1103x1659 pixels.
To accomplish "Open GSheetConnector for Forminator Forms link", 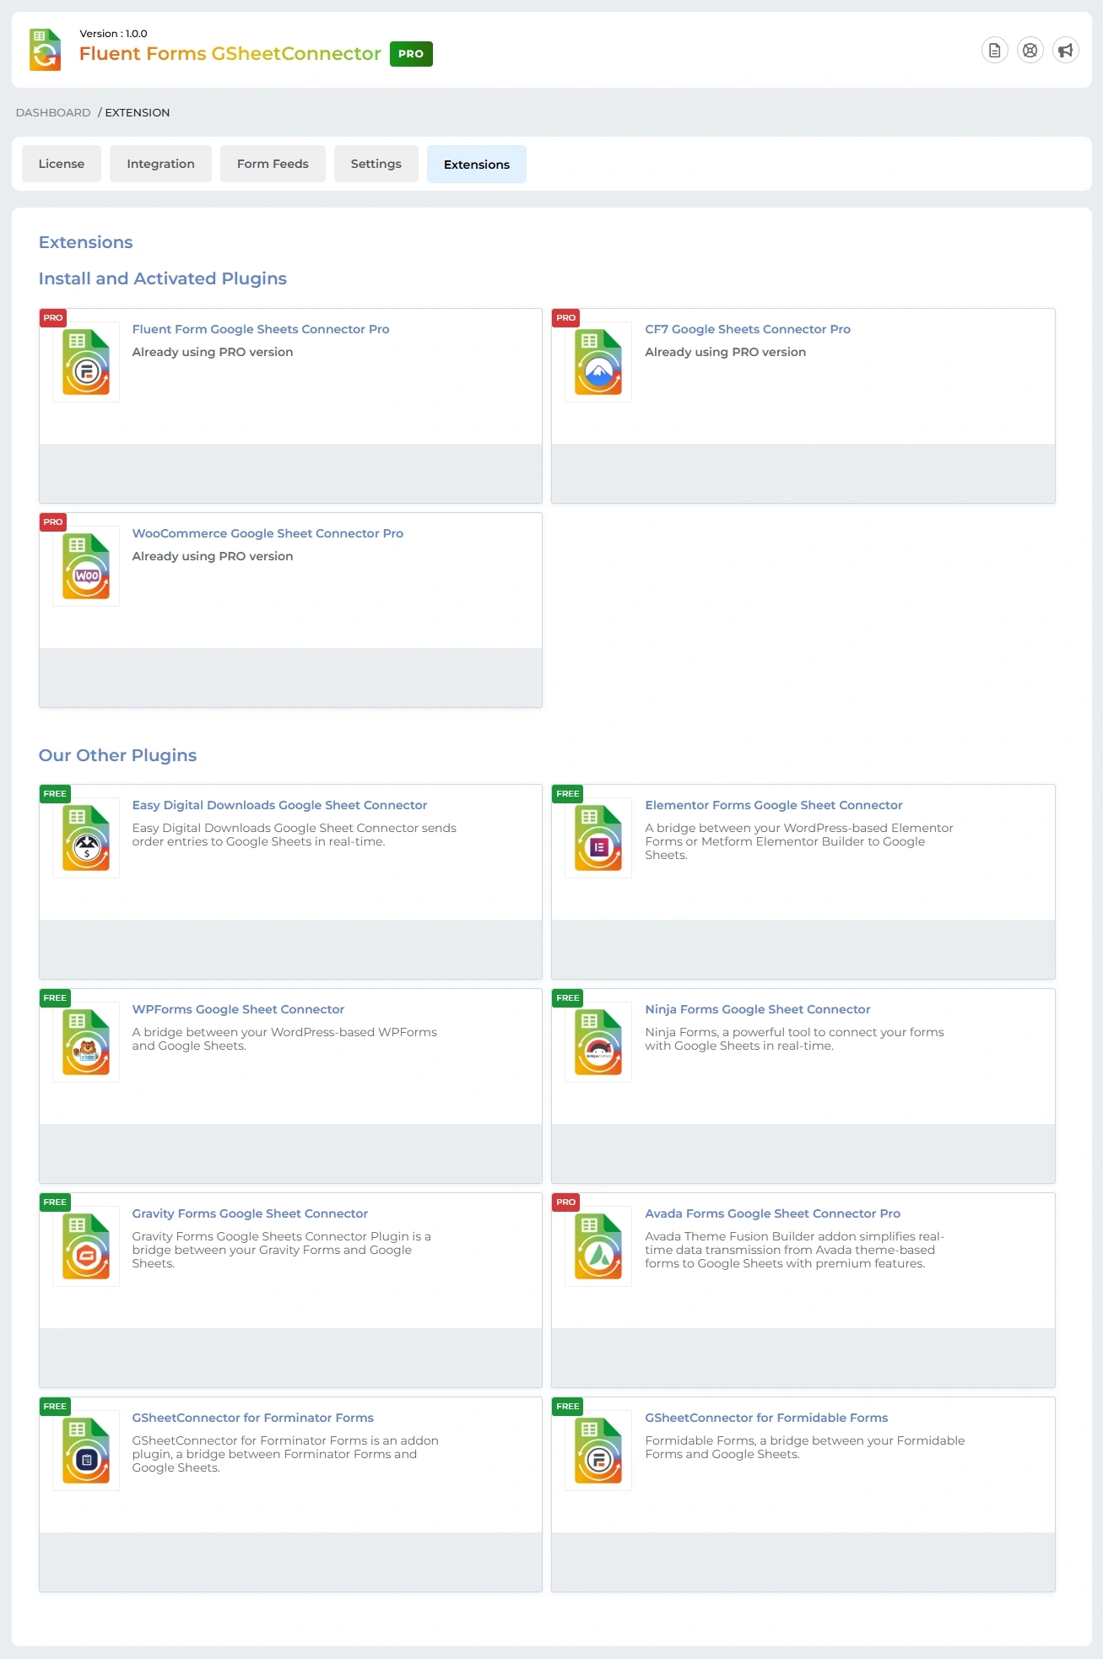I will (252, 1418).
